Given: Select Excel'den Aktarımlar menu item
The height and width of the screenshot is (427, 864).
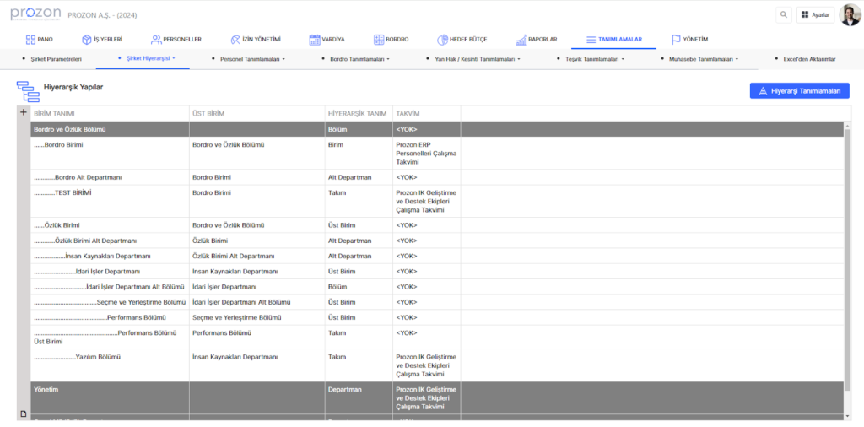Looking at the screenshot, I should pyautogui.click(x=807, y=59).
